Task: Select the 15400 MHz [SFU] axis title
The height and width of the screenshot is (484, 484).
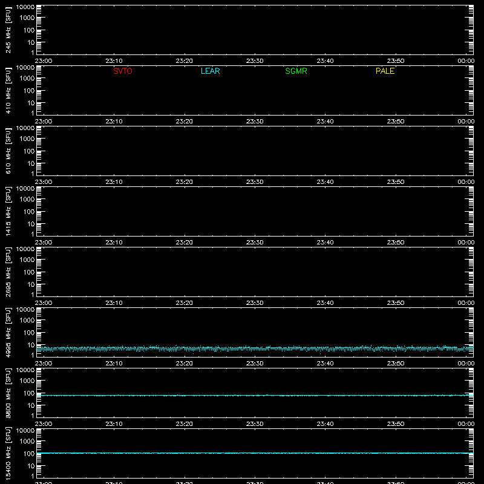Action: [x=8, y=453]
